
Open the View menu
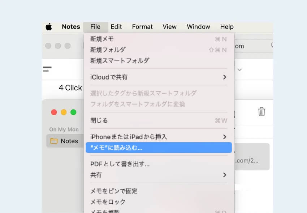click(x=169, y=27)
